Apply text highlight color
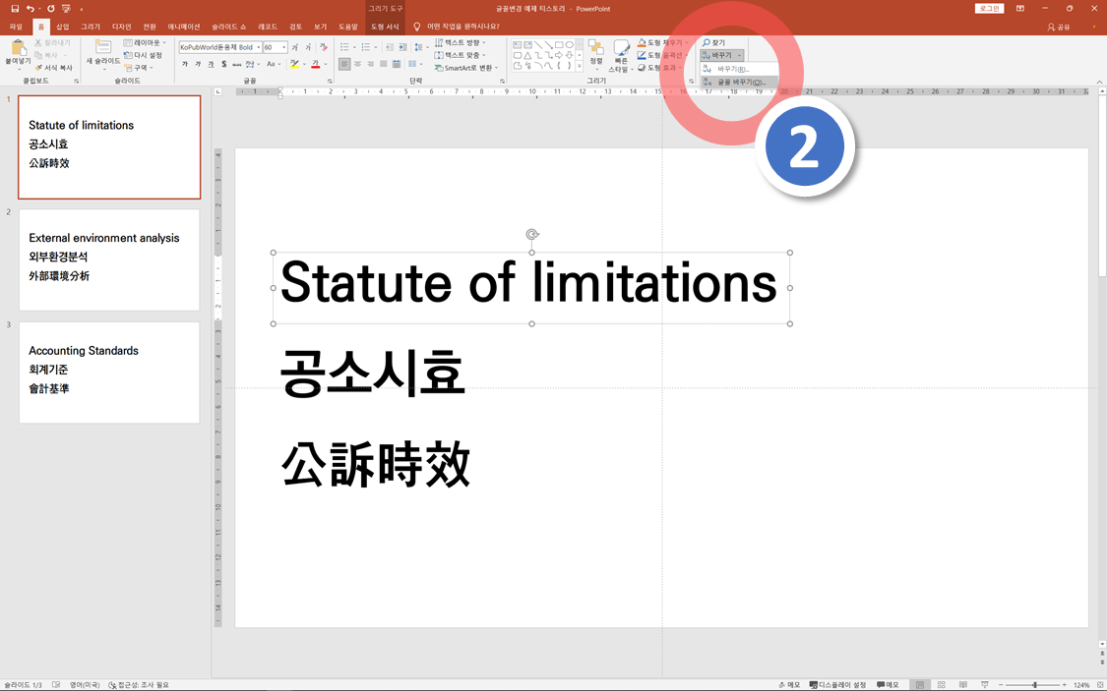The image size is (1107, 691). click(296, 64)
